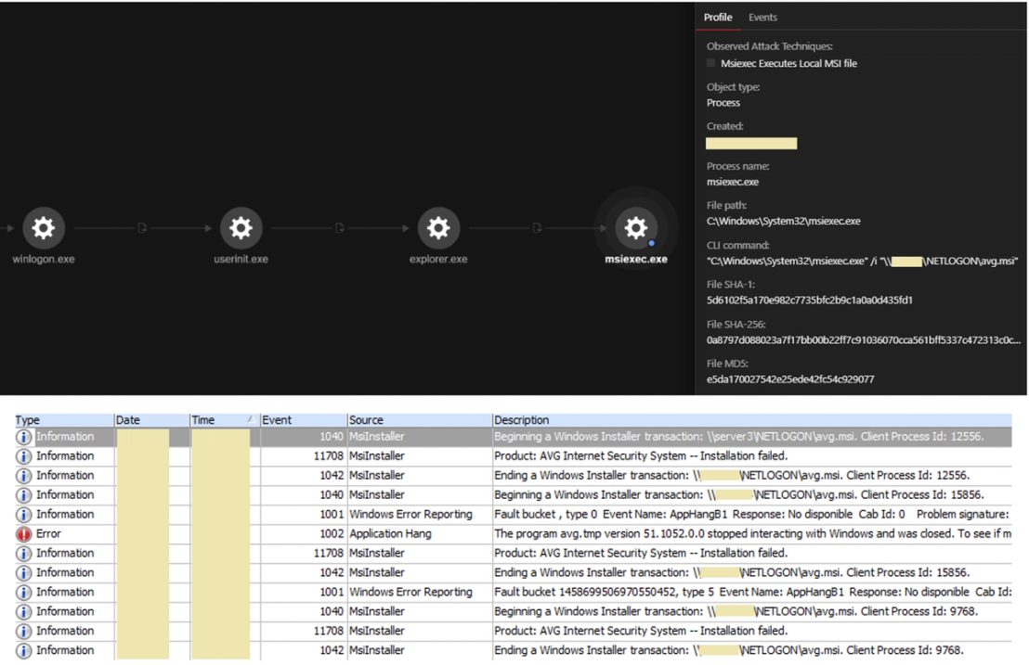Viewport: 1029px width, 665px height.
Task: Click the File path value C:\Windows\System32\msiexec.exe
Action: (x=783, y=222)
